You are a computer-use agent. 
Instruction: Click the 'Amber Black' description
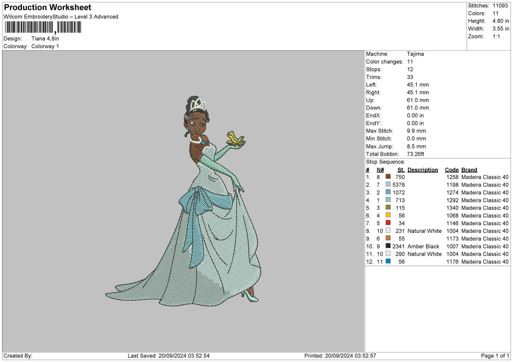click(x=423, y=246)
